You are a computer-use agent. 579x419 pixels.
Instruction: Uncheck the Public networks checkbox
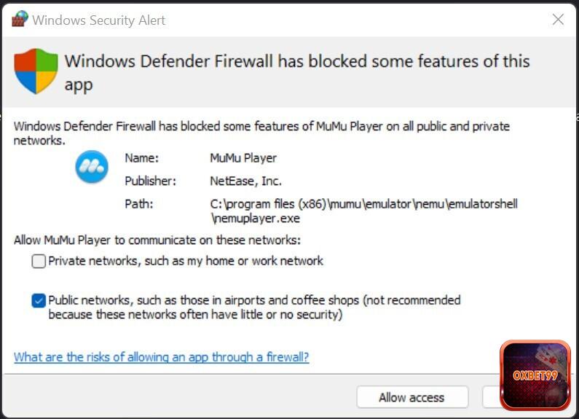click(39, 300)
